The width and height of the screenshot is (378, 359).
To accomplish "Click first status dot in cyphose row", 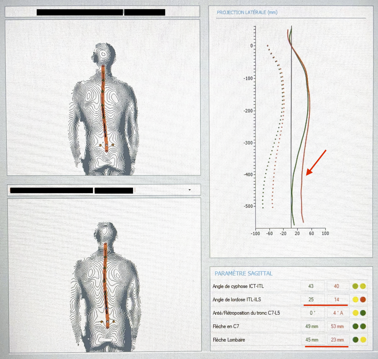I will [356, 286].
